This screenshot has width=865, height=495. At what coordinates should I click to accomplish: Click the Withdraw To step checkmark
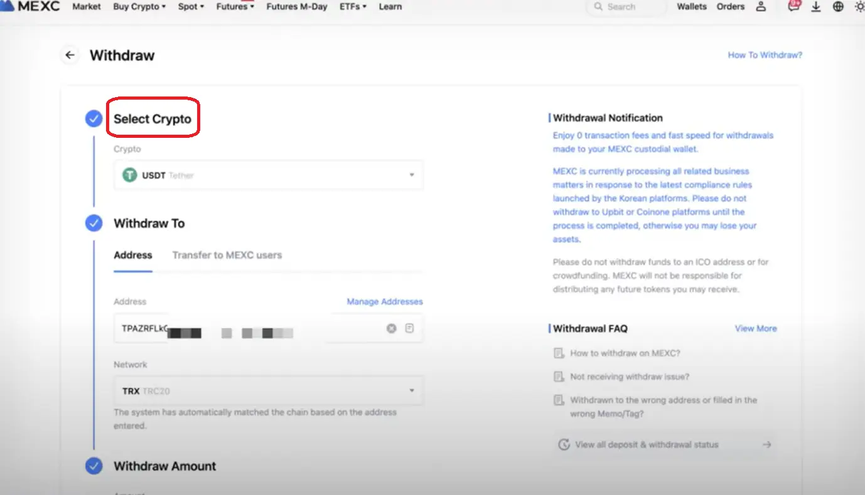[94, 223]
